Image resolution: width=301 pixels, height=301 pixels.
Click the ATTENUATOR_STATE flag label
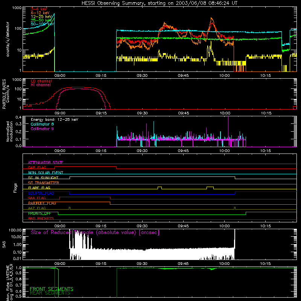pyautogui.click(x=46, y=163)
